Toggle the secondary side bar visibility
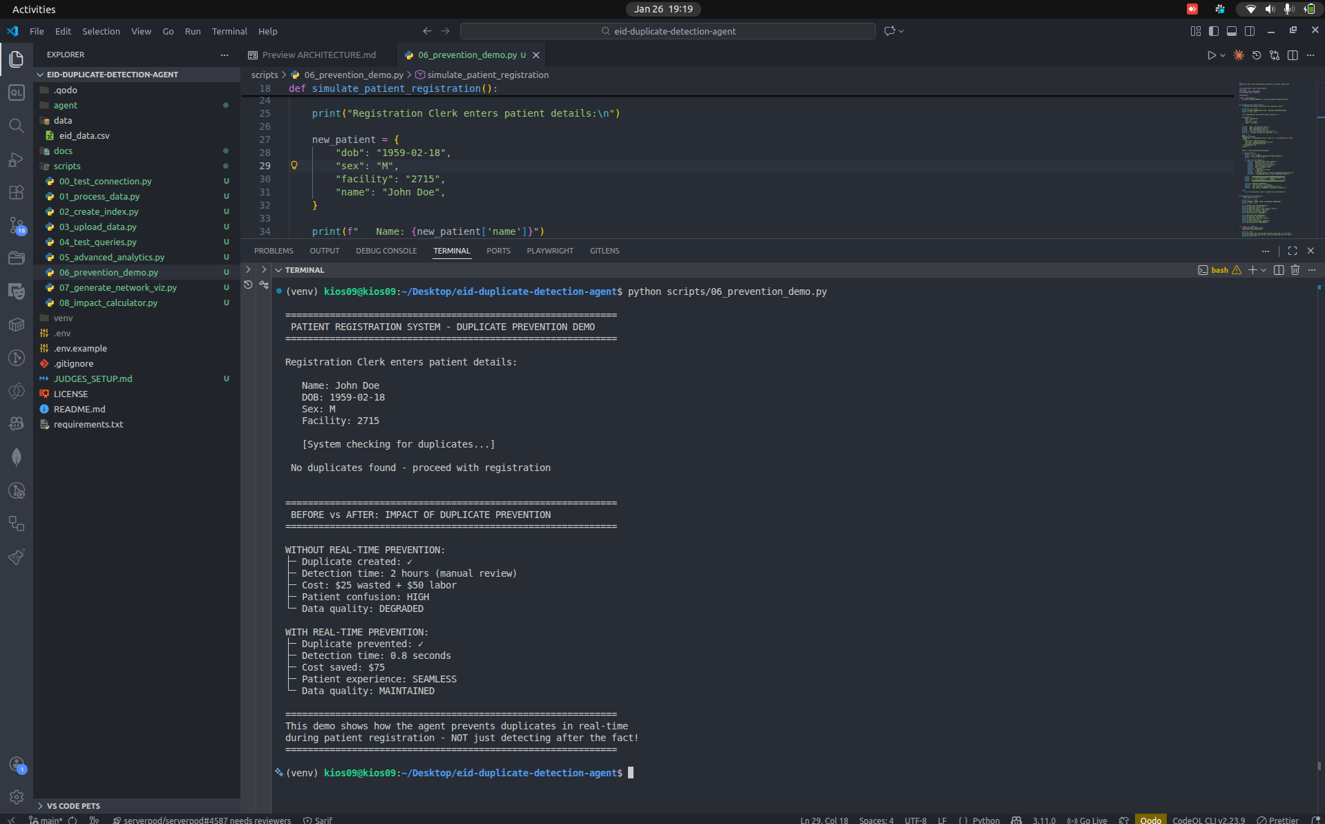This screenshot has width=1325, height=824. pyautogui.click(x=1250, y=31)
